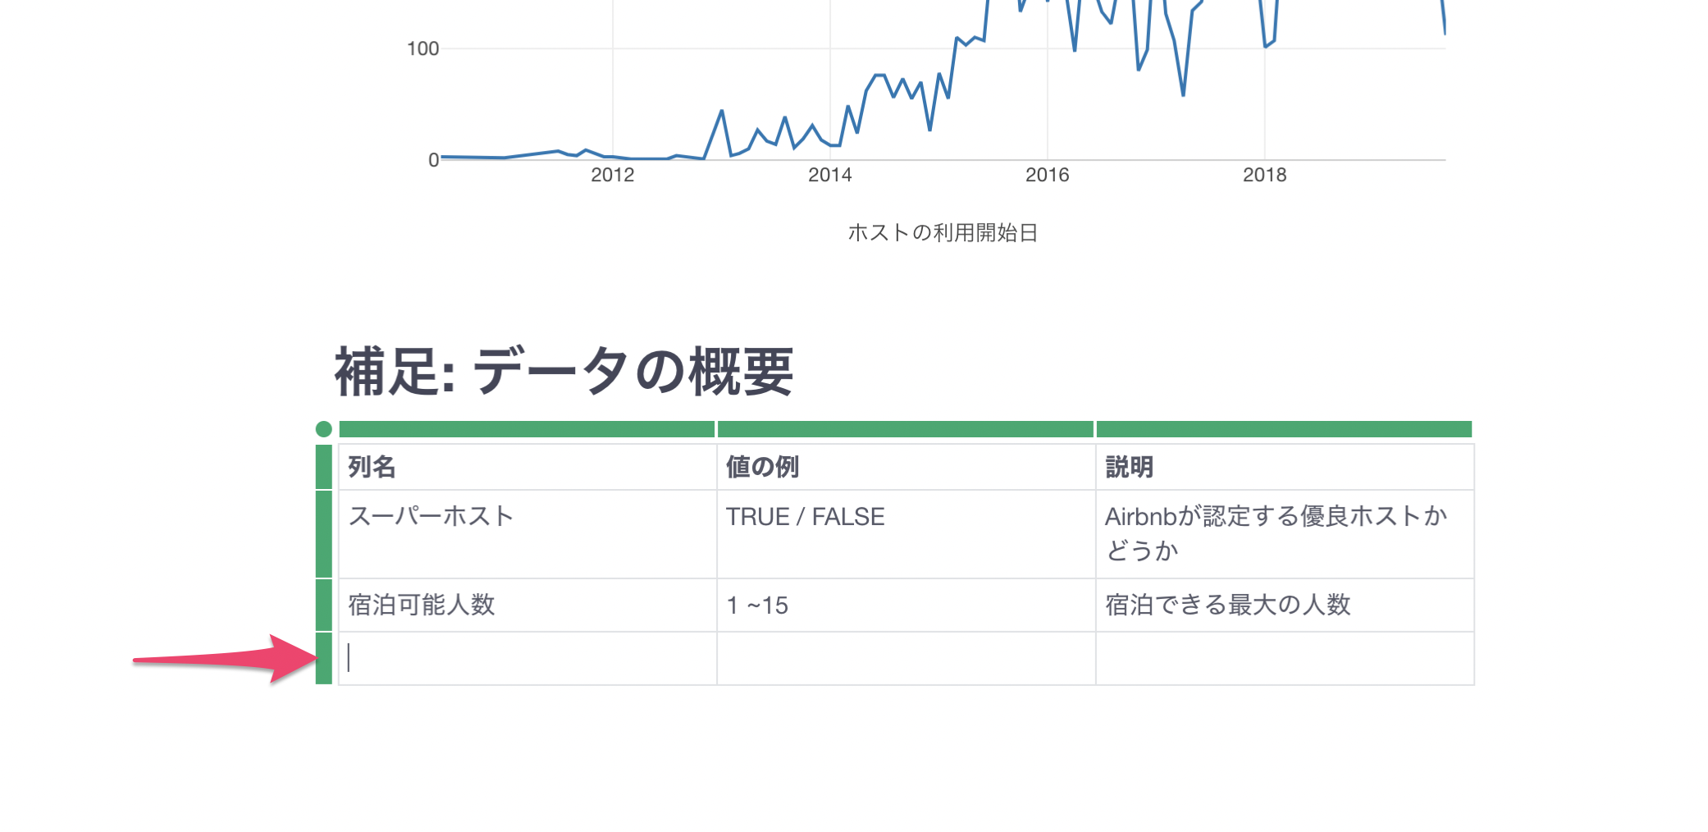Viewport: 1708px width, 832px height.
Task: Select the 宿泊可能人数 row green handle
Action: (323, 605)
